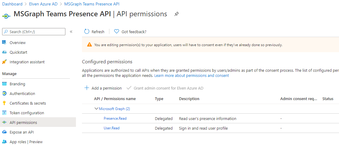The image size is (339, 145).
Task: Click the Expose an API cloud icon
Action: tap(4, 132)
